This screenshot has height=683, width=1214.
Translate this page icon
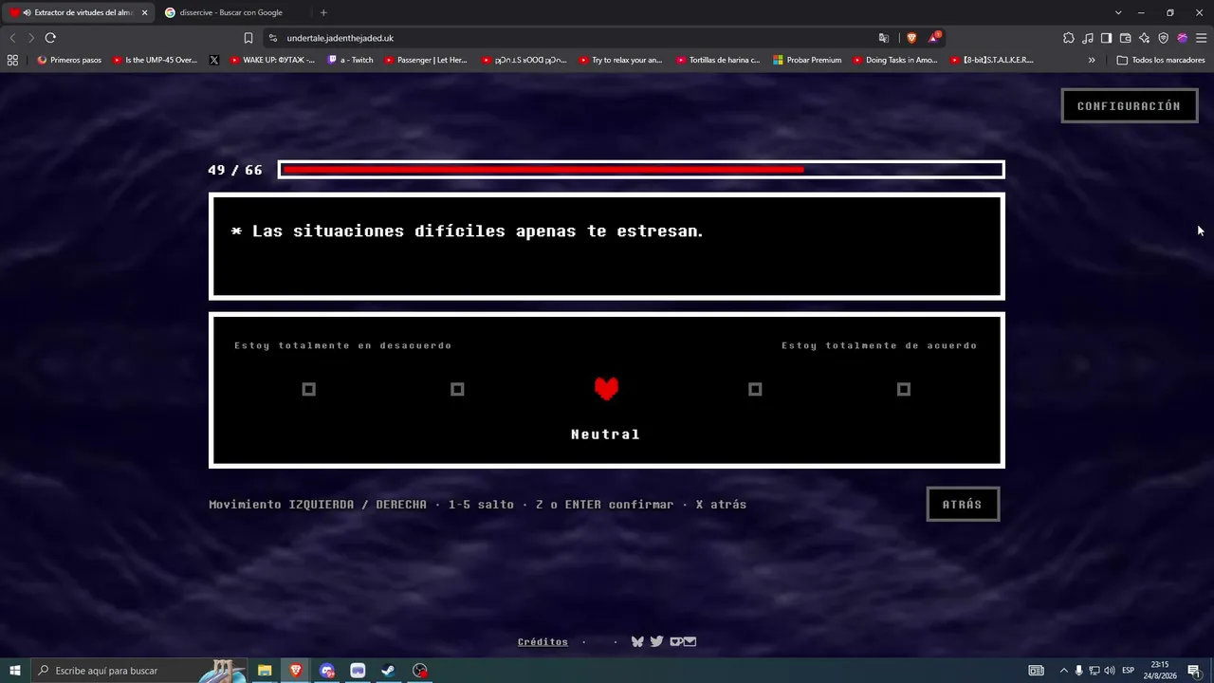tap(884, 38)
